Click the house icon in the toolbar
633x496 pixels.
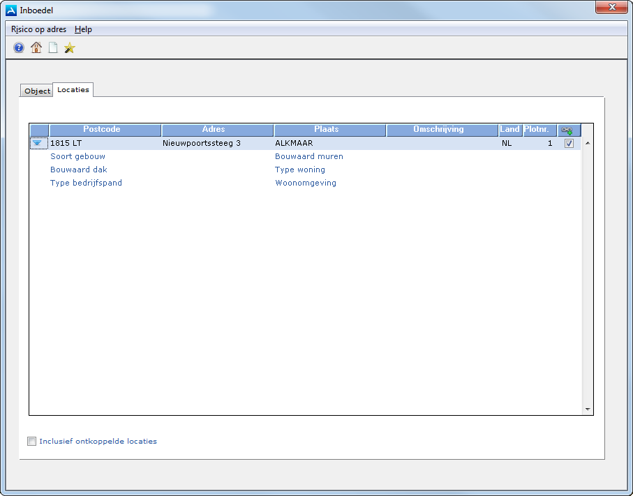pyautogui.click(x=36, y=48)
